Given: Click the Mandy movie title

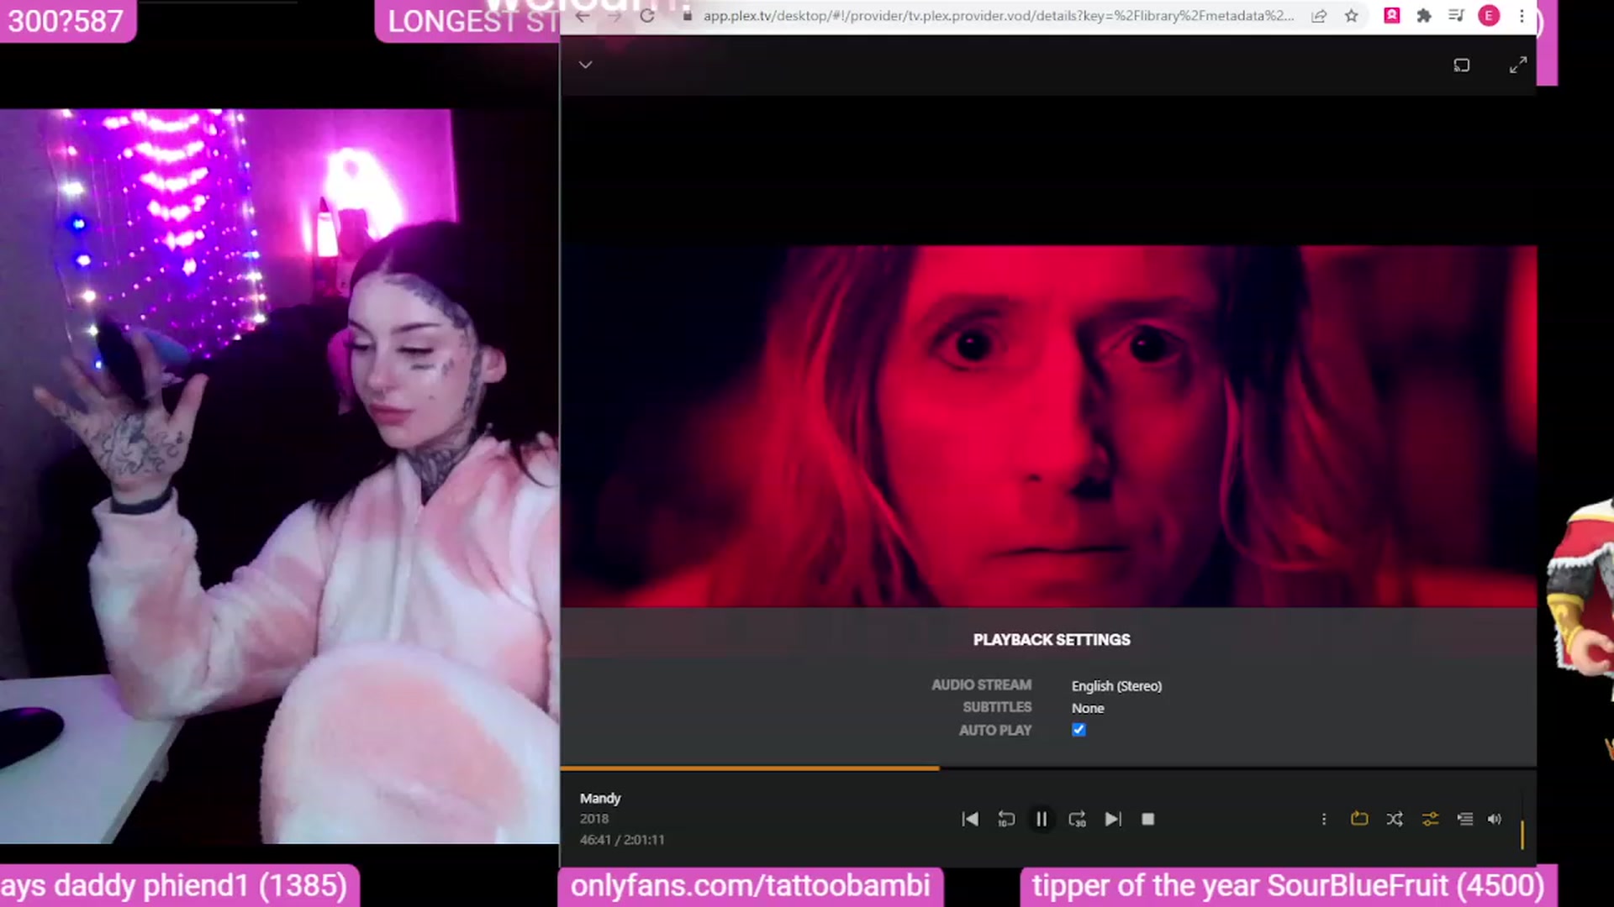Looking at the screenshot, I should (600, 798).
